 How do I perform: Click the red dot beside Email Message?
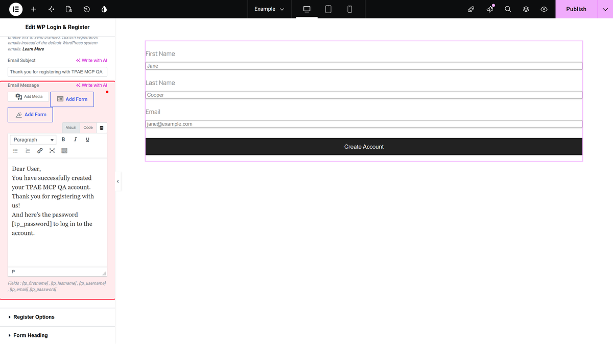point(107,92)
